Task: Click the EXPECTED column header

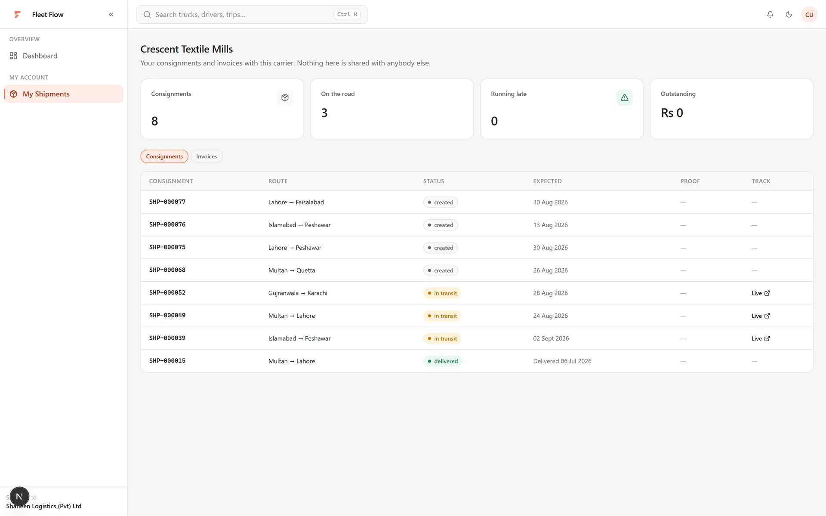Action: [547, 181]
